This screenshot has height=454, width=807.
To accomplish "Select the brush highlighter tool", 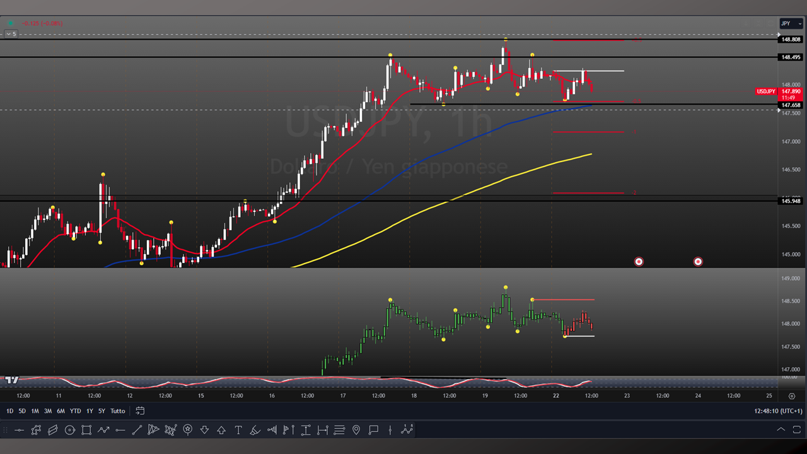I will pyautogui.click(x=255, y=430).
